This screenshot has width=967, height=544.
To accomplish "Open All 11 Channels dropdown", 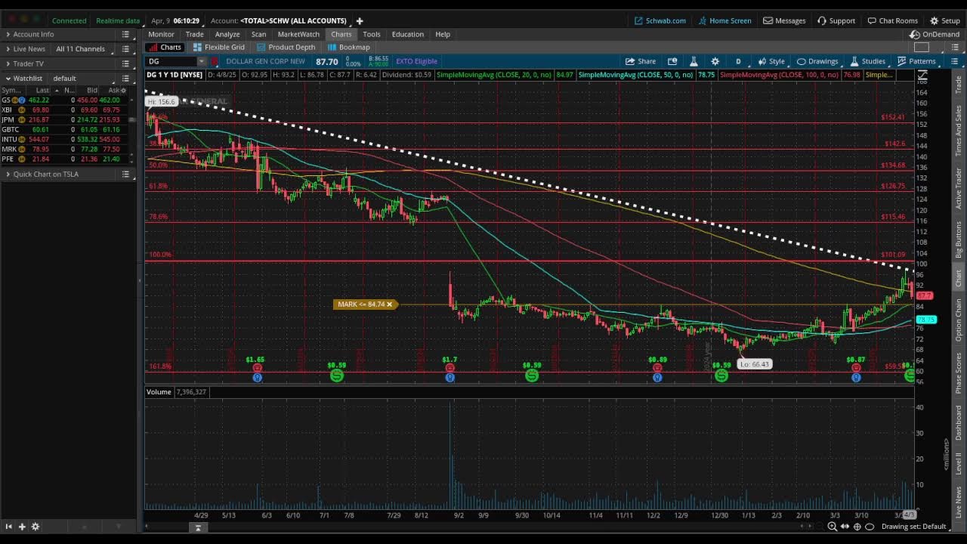I will pyautogui.click(x=85, y=49).
